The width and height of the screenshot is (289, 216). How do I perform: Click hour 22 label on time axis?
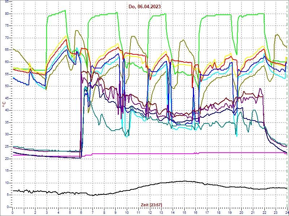[264, 213]
